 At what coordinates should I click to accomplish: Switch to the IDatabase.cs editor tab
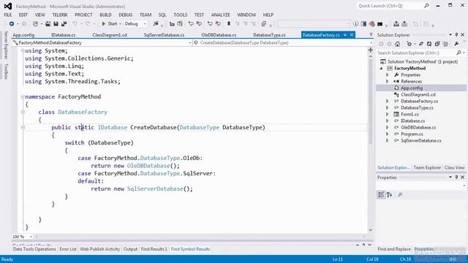pyautogui.click(x=64, y=35)
